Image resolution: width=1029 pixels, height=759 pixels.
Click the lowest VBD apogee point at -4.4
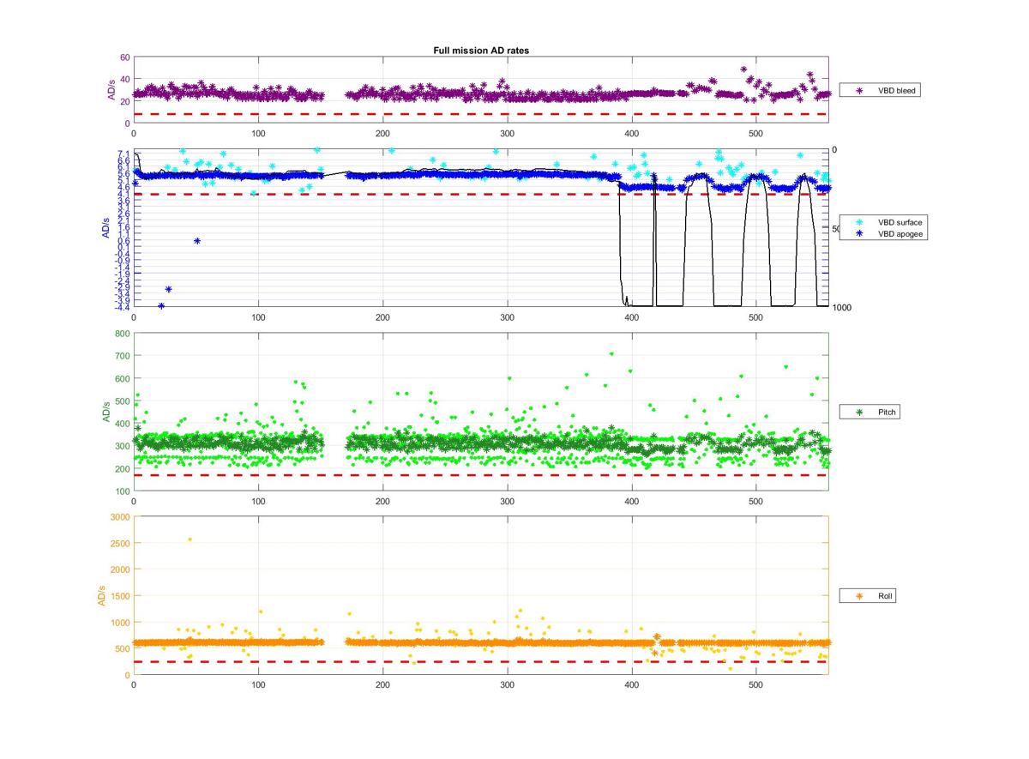coord(161,306)
